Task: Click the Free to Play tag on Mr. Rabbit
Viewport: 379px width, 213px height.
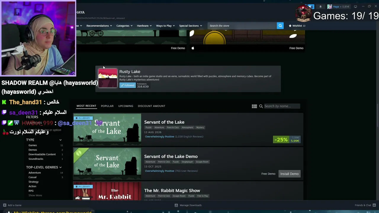Action: click(203, 196)
